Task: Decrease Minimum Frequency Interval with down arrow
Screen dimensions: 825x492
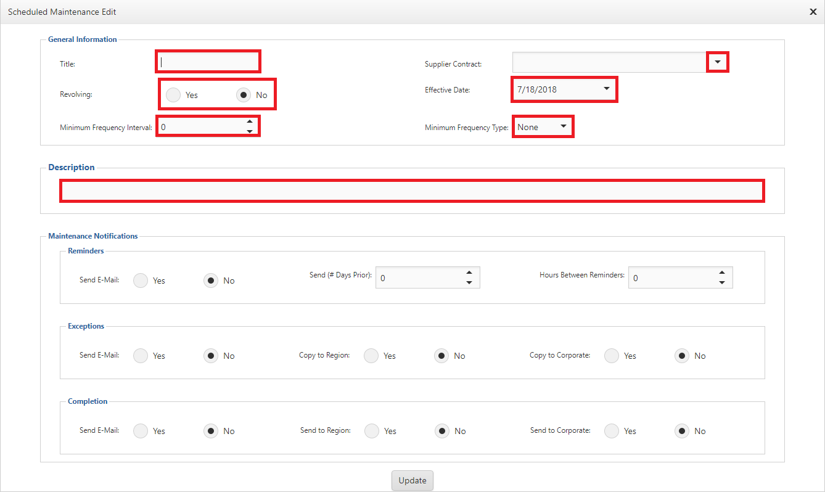Action: (250, 131)
